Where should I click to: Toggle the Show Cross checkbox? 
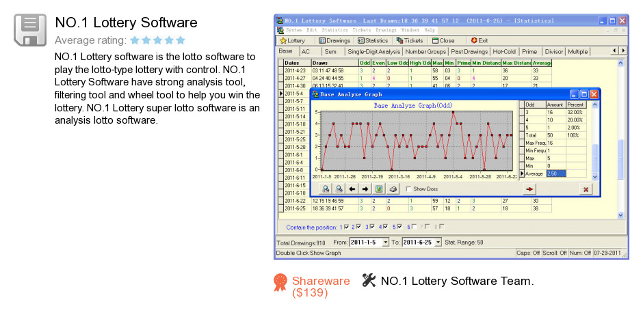coord(408,189)
